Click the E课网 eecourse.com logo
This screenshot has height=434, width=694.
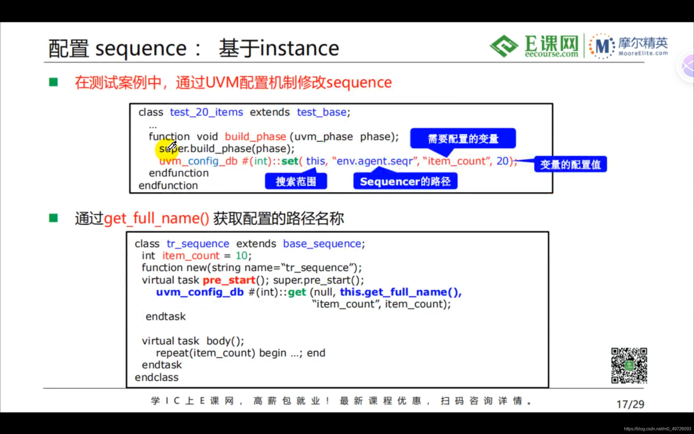click(x=534, y=46)
